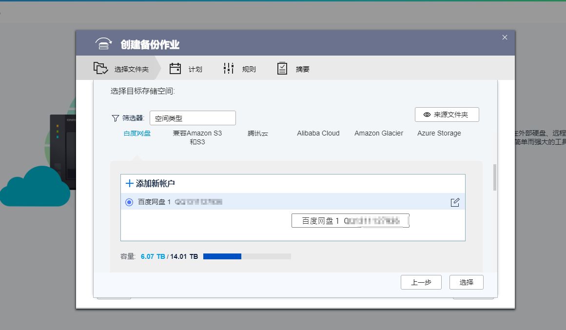
Task: Open the 计划 calendar step icon
Action: coord(175,68)
